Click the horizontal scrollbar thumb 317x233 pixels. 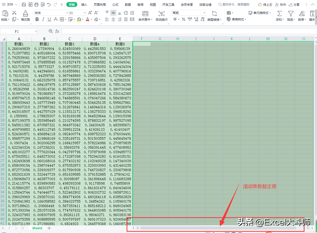tap(218, 228)
